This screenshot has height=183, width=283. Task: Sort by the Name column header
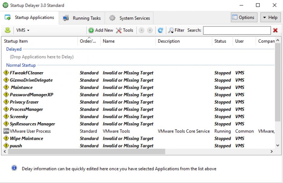point(128,41)
